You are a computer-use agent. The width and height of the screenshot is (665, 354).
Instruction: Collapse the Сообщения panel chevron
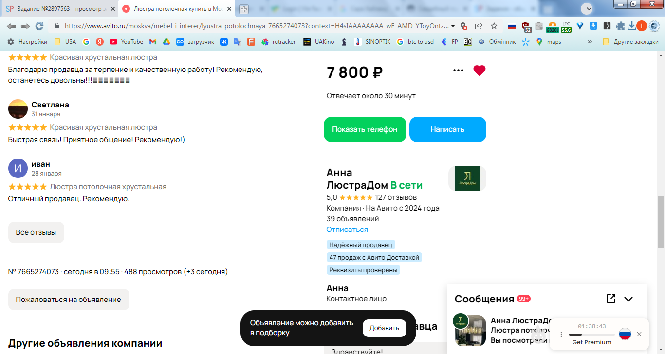(628, 299)
